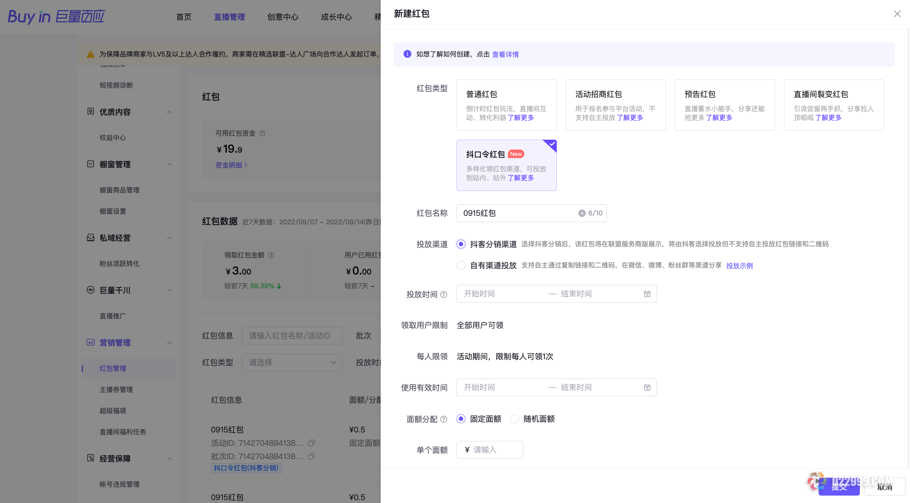This screenshot has width=910, height=503.
Task: Click the 领取红包金额 help icon
Action: coord(271,255)
